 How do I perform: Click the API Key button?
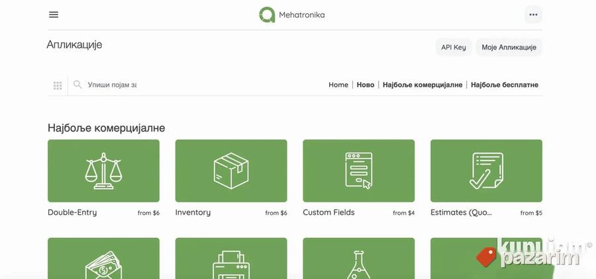tap(454, 48)
